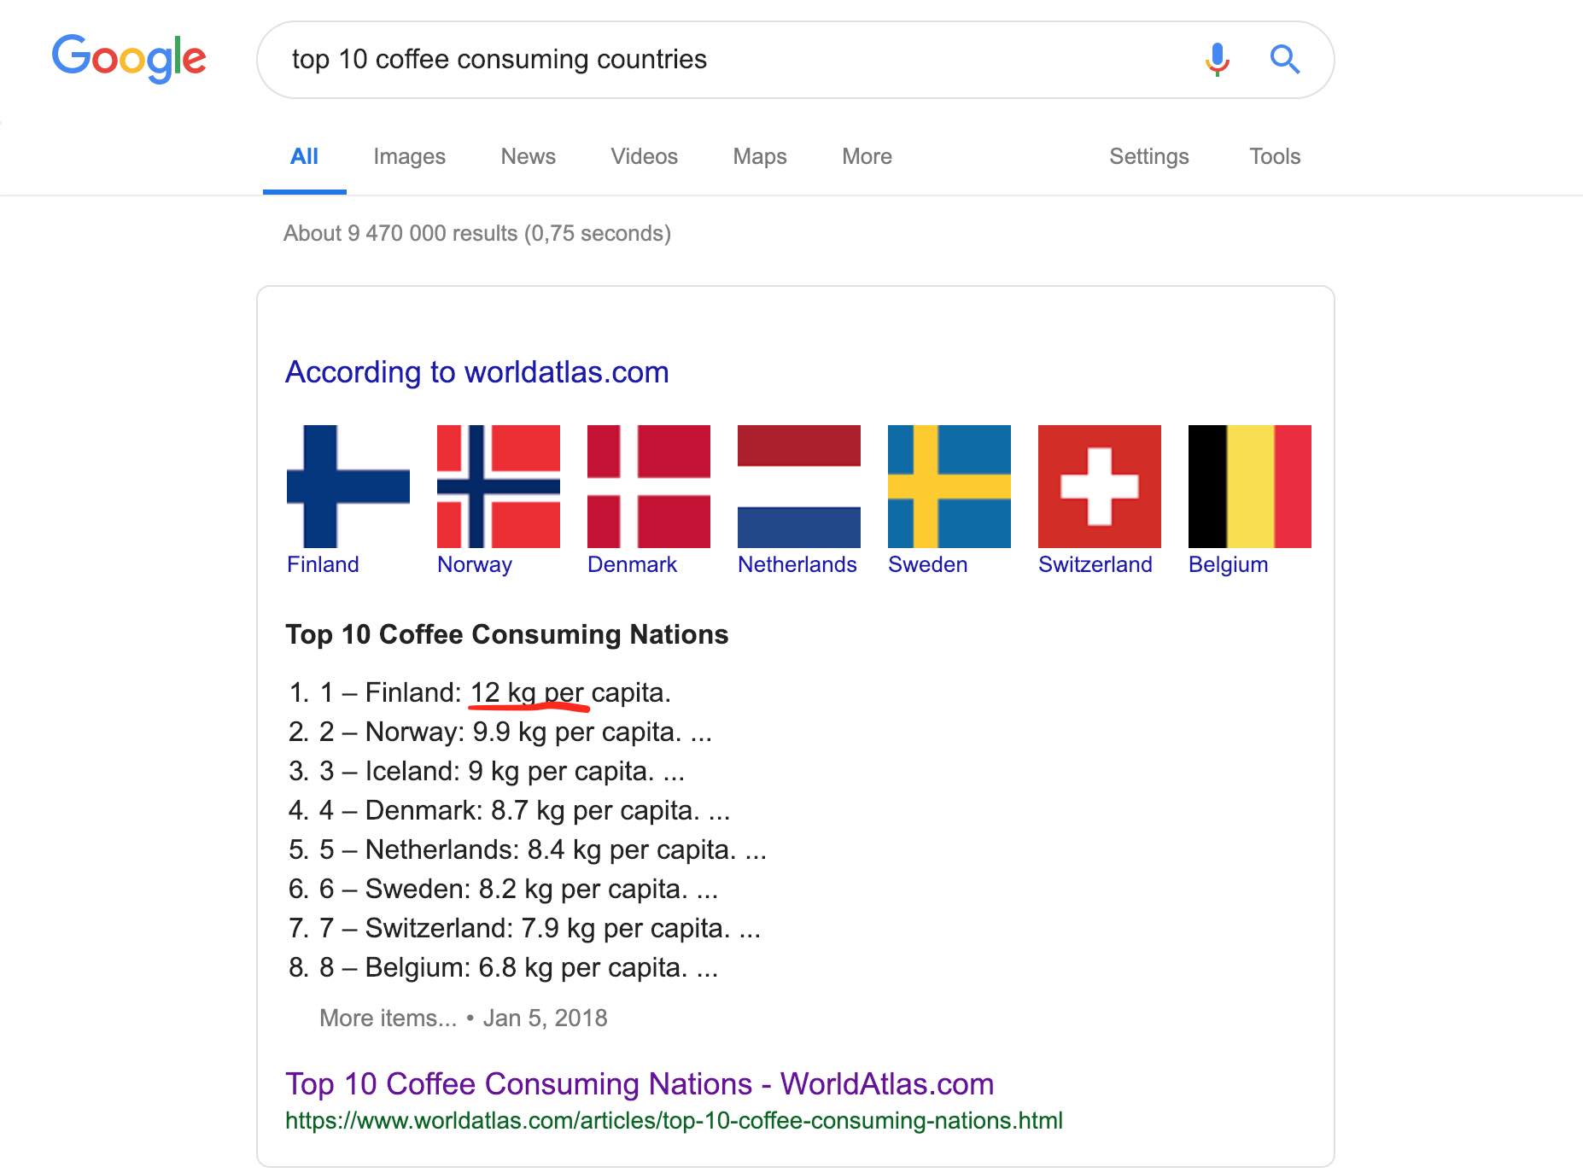Open the Norway flag image
Image resolution: width=1583 pixels, height=1173 pixels.
coord(499,486)
